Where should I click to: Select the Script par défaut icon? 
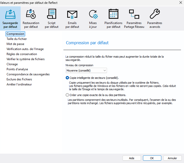pyautogui.click(x=51, y=14)
